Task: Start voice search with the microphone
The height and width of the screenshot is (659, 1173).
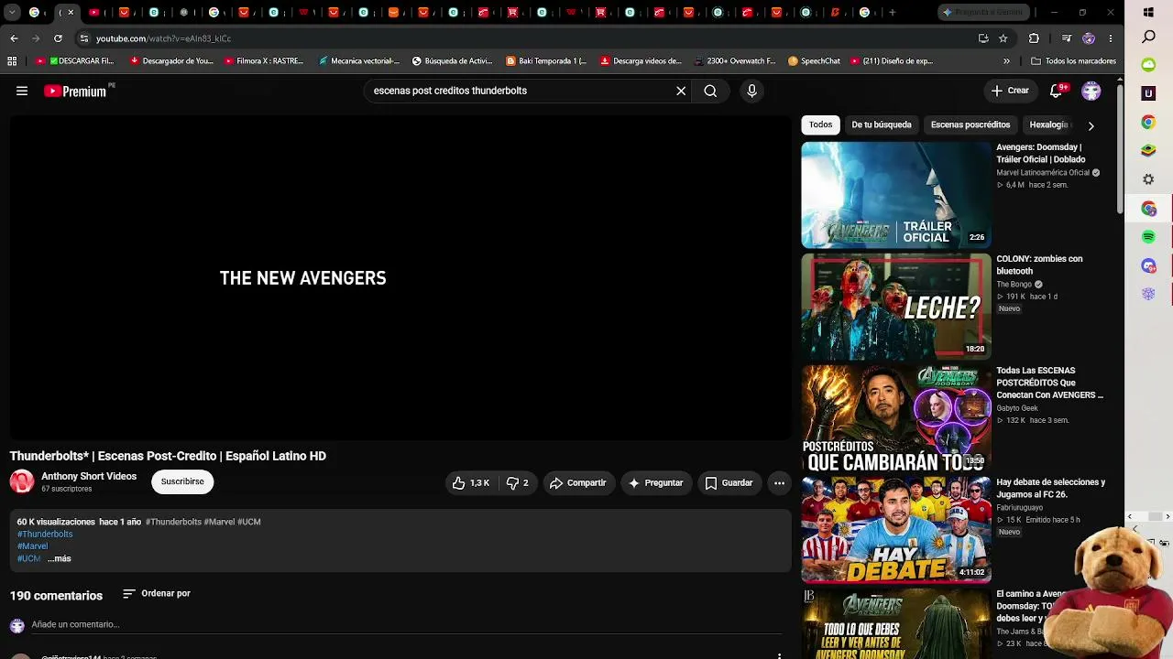Action: click(751, 91)
